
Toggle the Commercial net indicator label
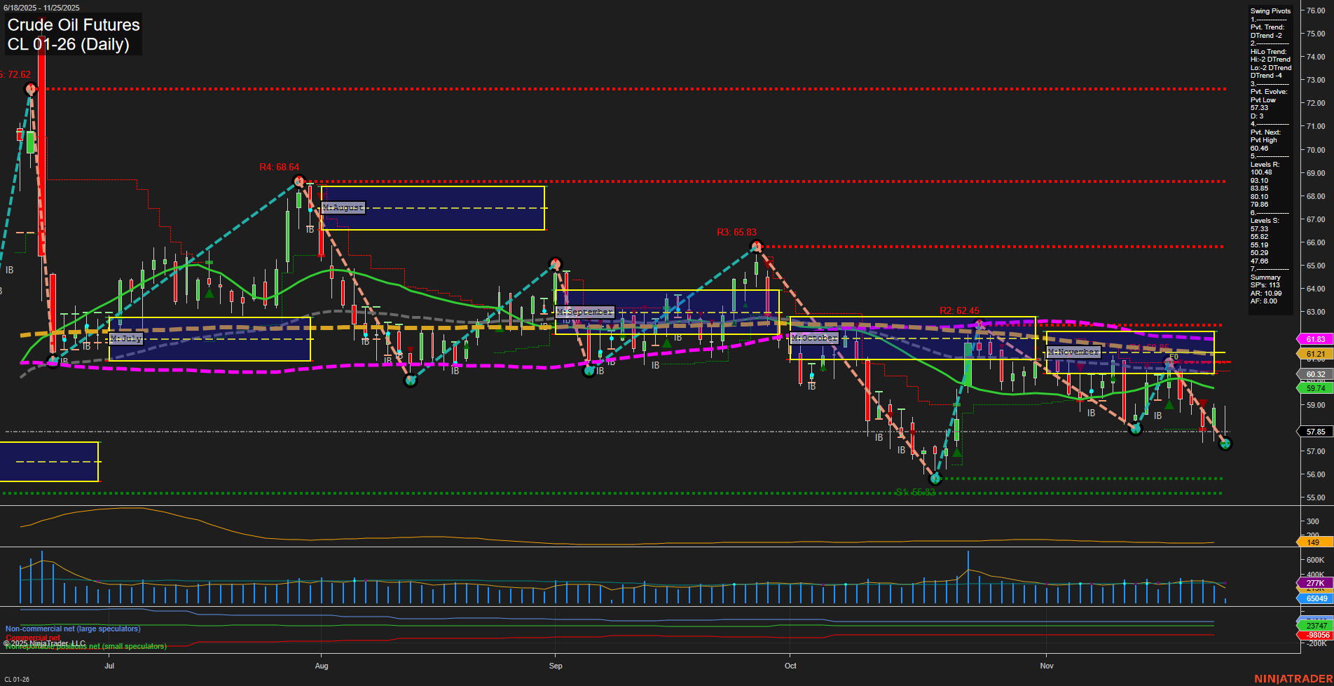pos(31,638)
